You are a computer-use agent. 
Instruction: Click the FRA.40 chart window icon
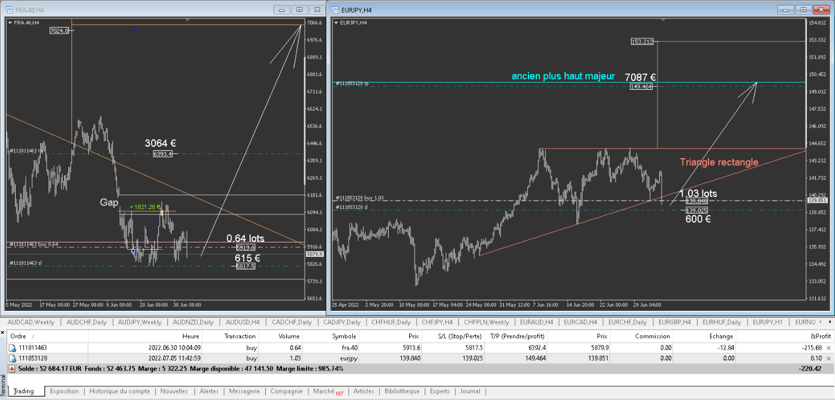click(8, 10)
